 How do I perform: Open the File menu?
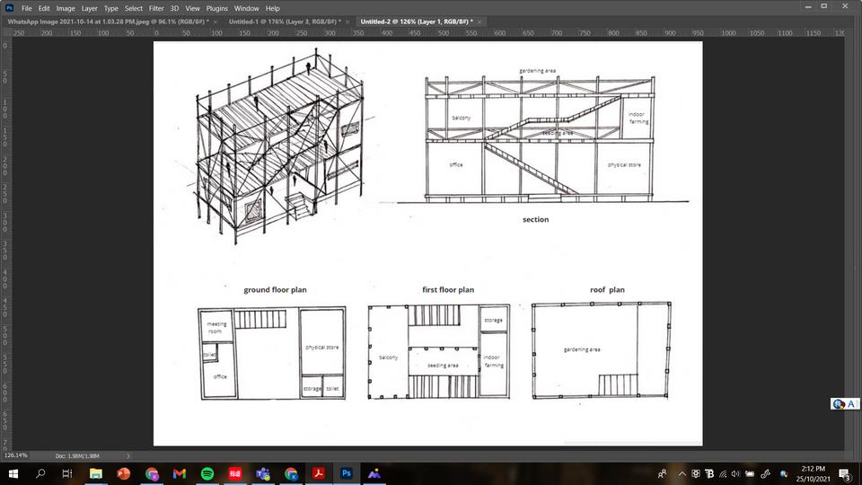click(x=26, y=8)
